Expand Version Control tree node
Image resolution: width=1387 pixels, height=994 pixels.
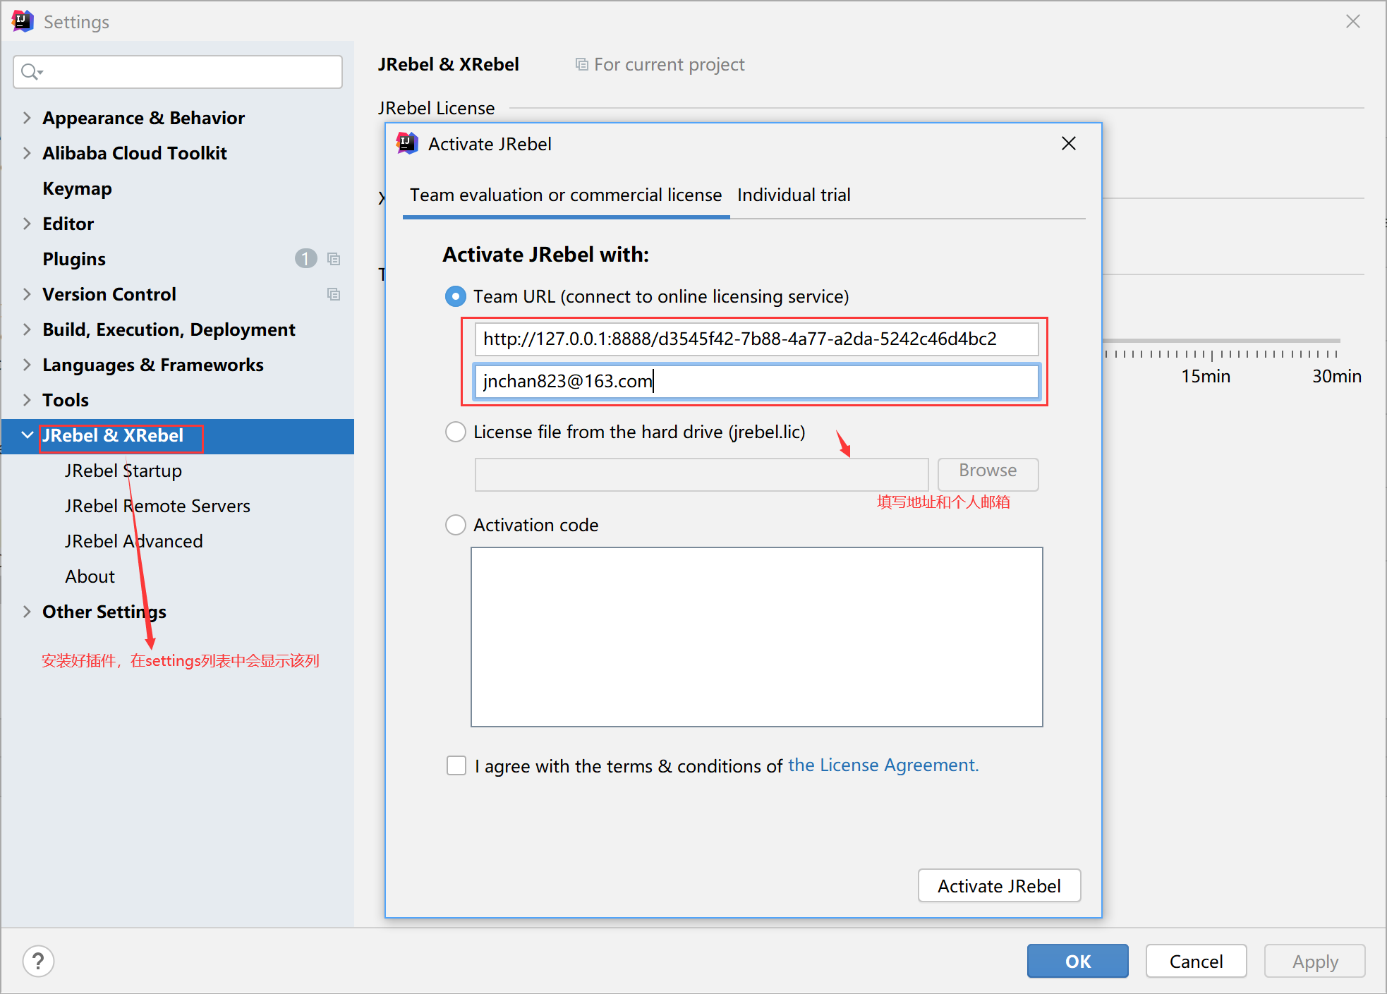(x=27, y=294)
